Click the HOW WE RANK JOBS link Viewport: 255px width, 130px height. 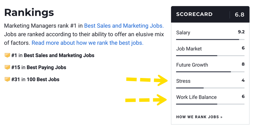(199, 117)
